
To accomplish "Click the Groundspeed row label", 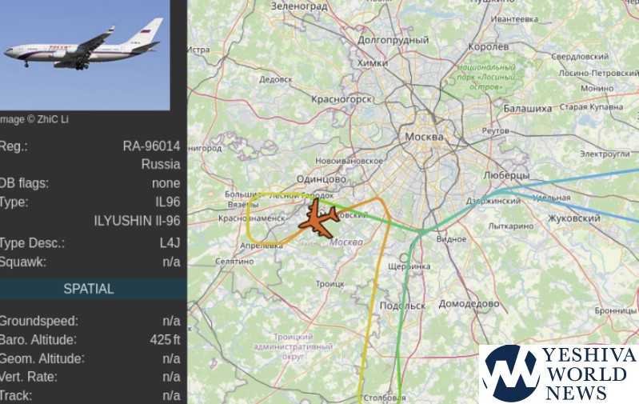I will coord(38,321).
